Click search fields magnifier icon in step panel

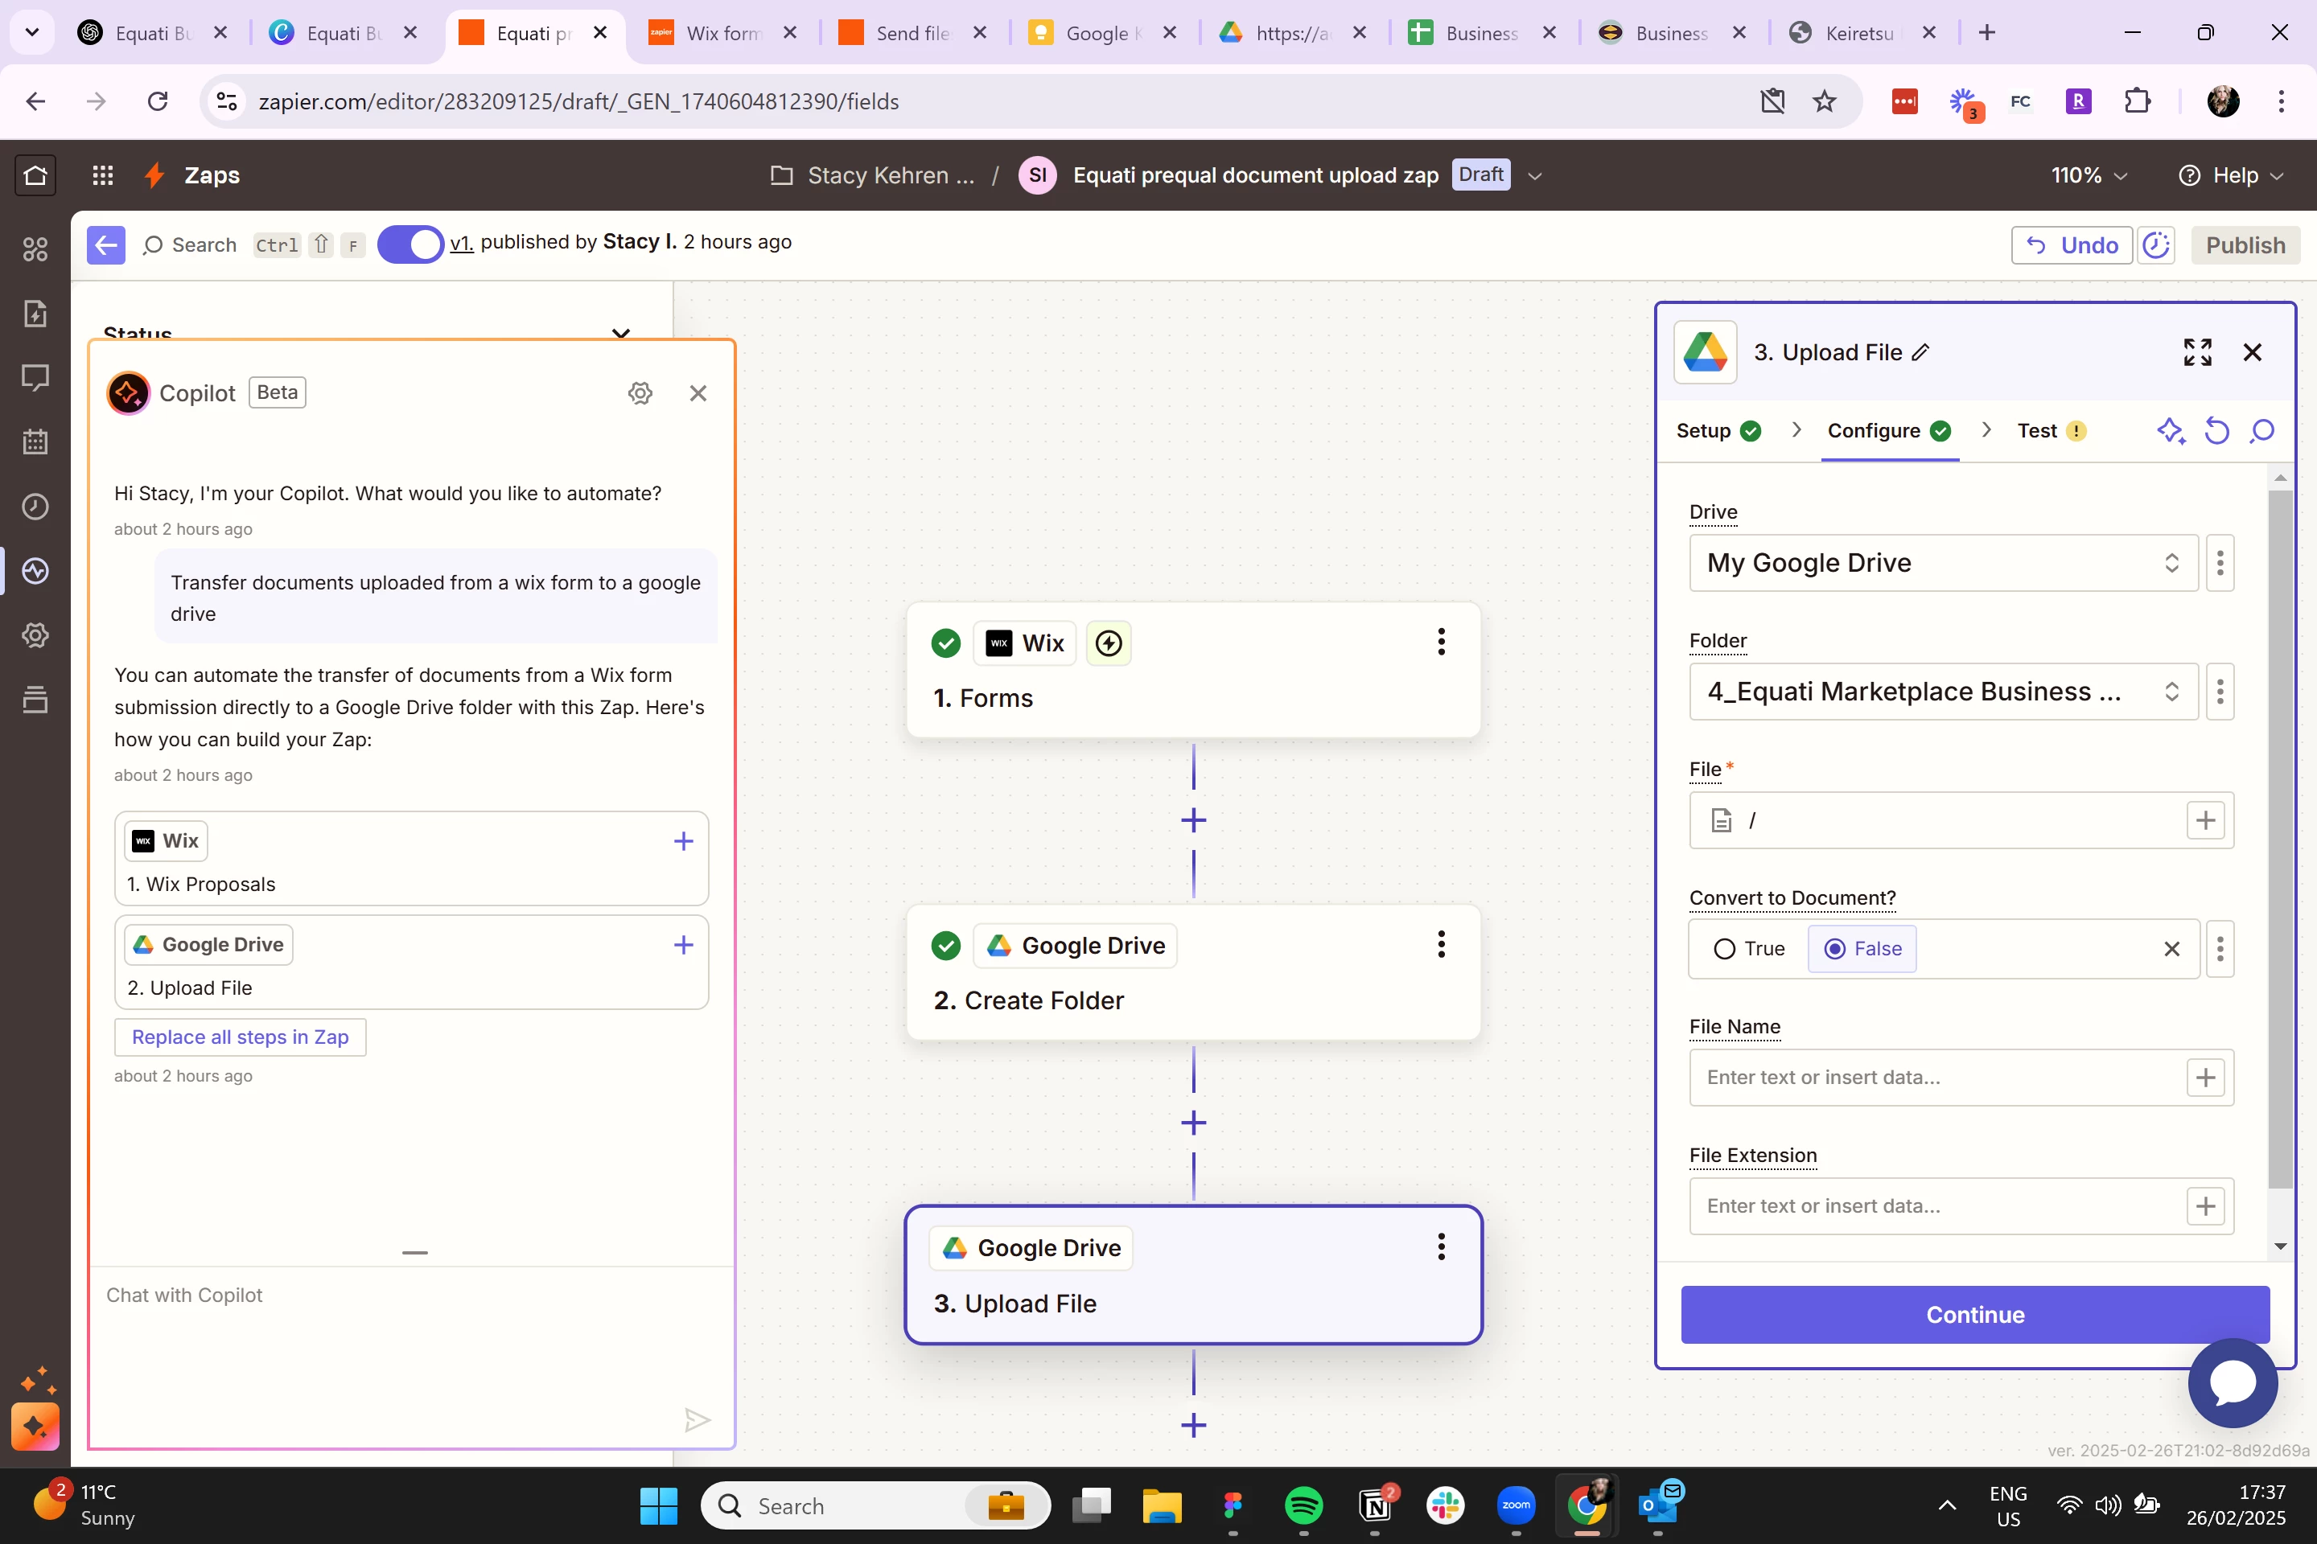coord(2261,430)
